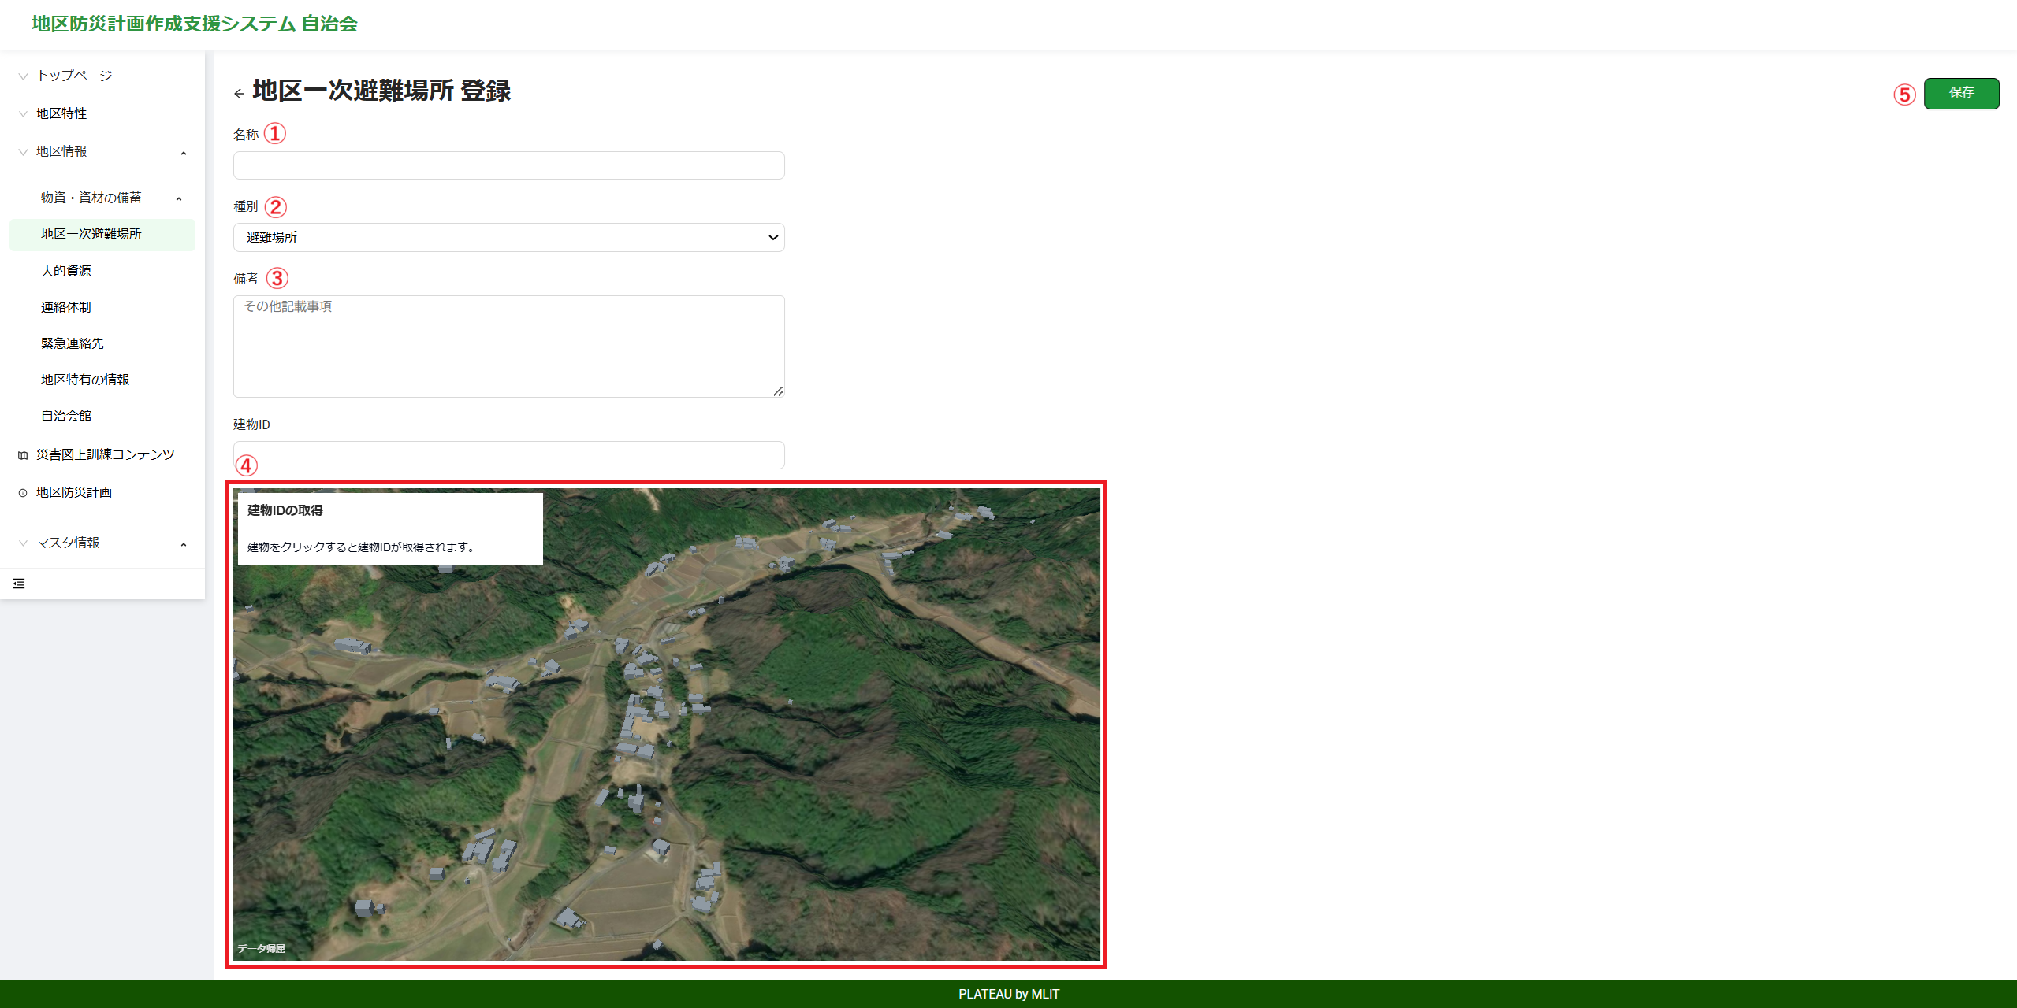Toggle the マスタ情報 section arrow
Image resolution: width=2017 pixels, height=1008 pixels.
point(184,544)
